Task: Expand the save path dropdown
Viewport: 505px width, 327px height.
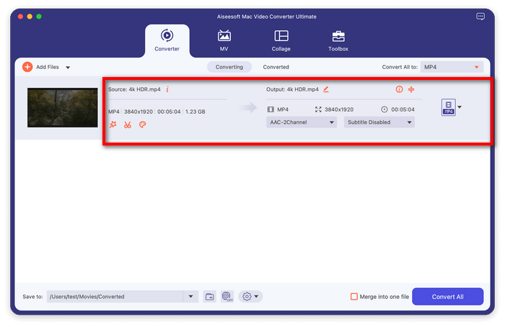Action: coord(191,297)
